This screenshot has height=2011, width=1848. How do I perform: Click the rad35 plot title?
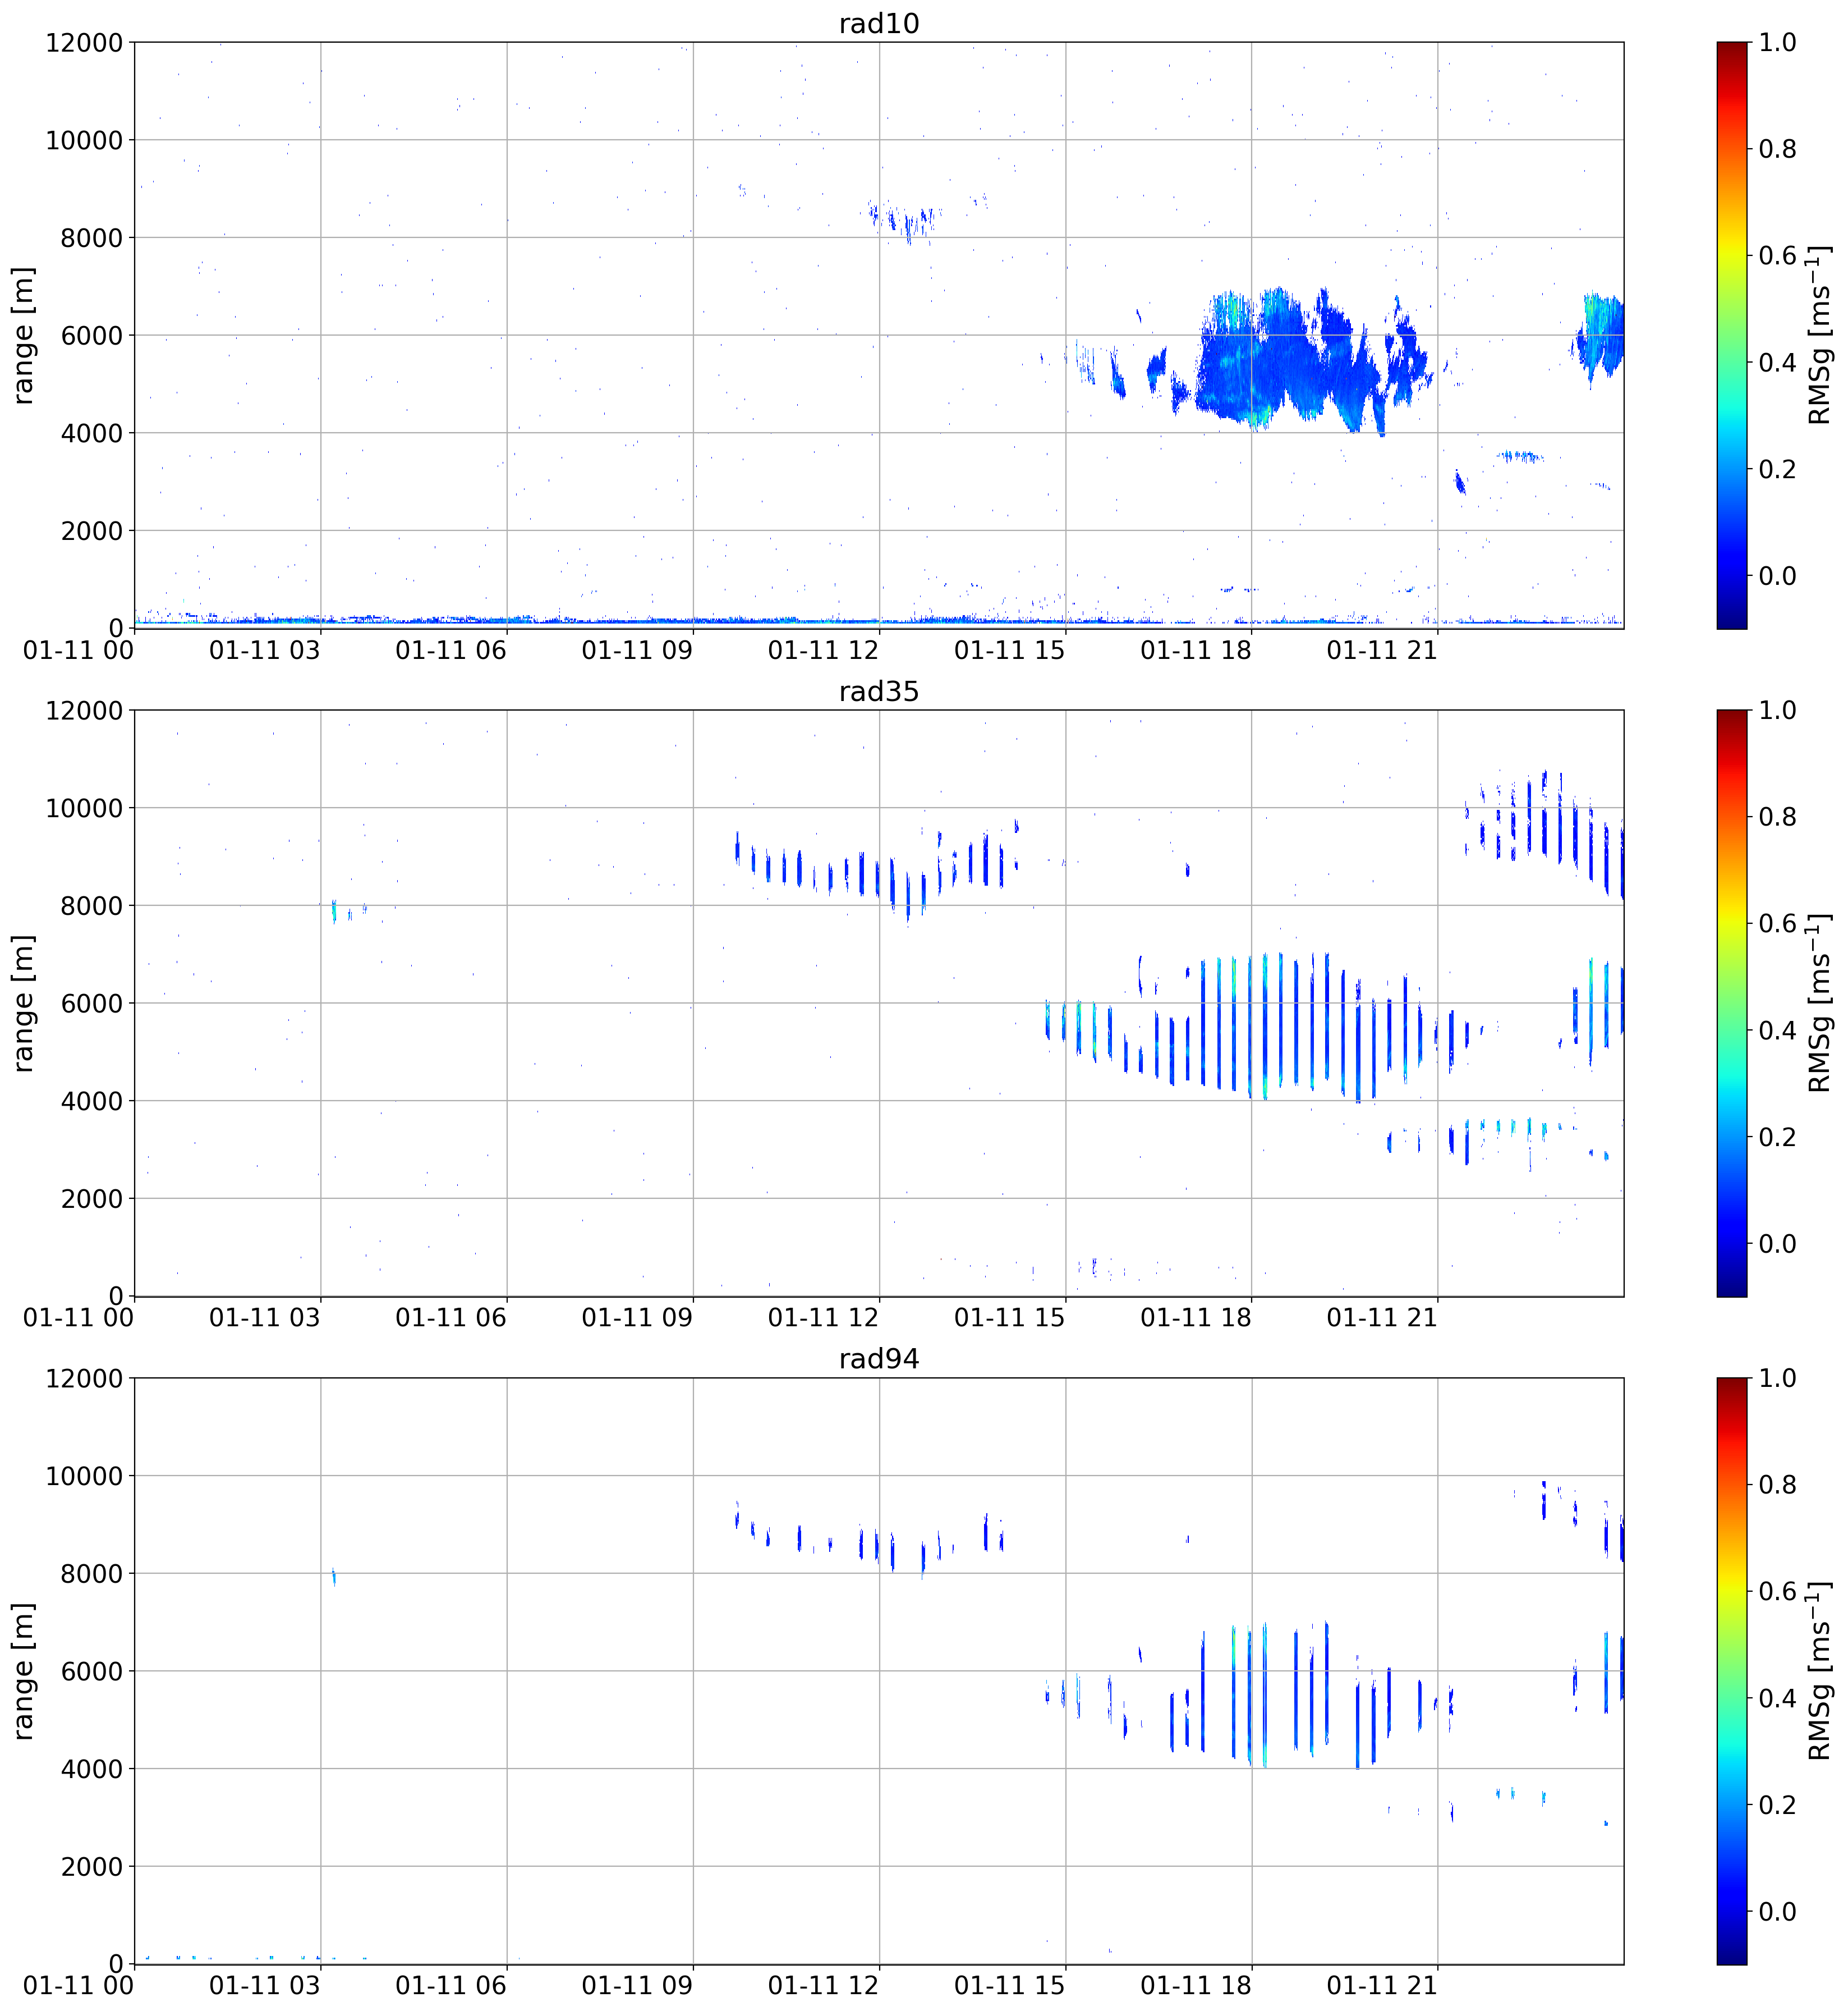coord(879,691)
